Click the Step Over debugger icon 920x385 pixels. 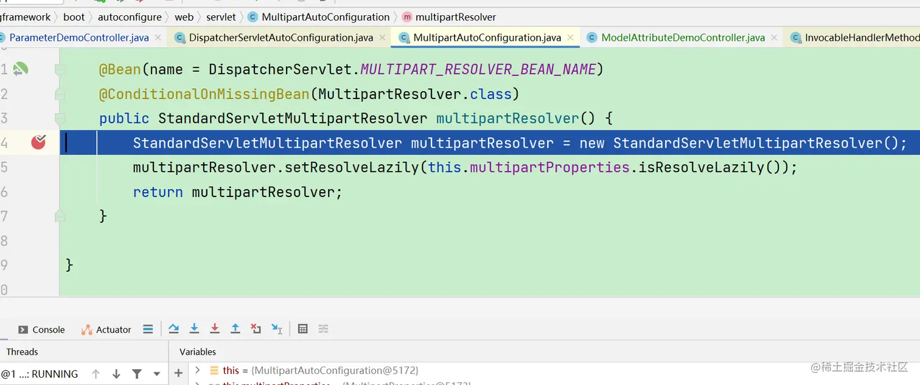click(x=173, y=329)
